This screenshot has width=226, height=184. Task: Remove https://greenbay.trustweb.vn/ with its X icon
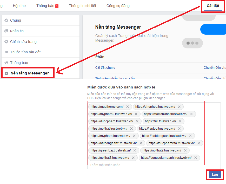click(x=135, y=150)
